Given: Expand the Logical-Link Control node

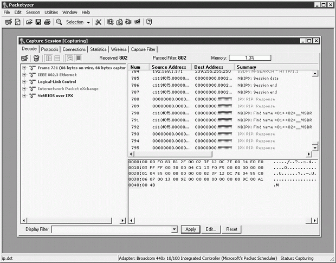Looking at the screenshot, I should tap(24, 82).
